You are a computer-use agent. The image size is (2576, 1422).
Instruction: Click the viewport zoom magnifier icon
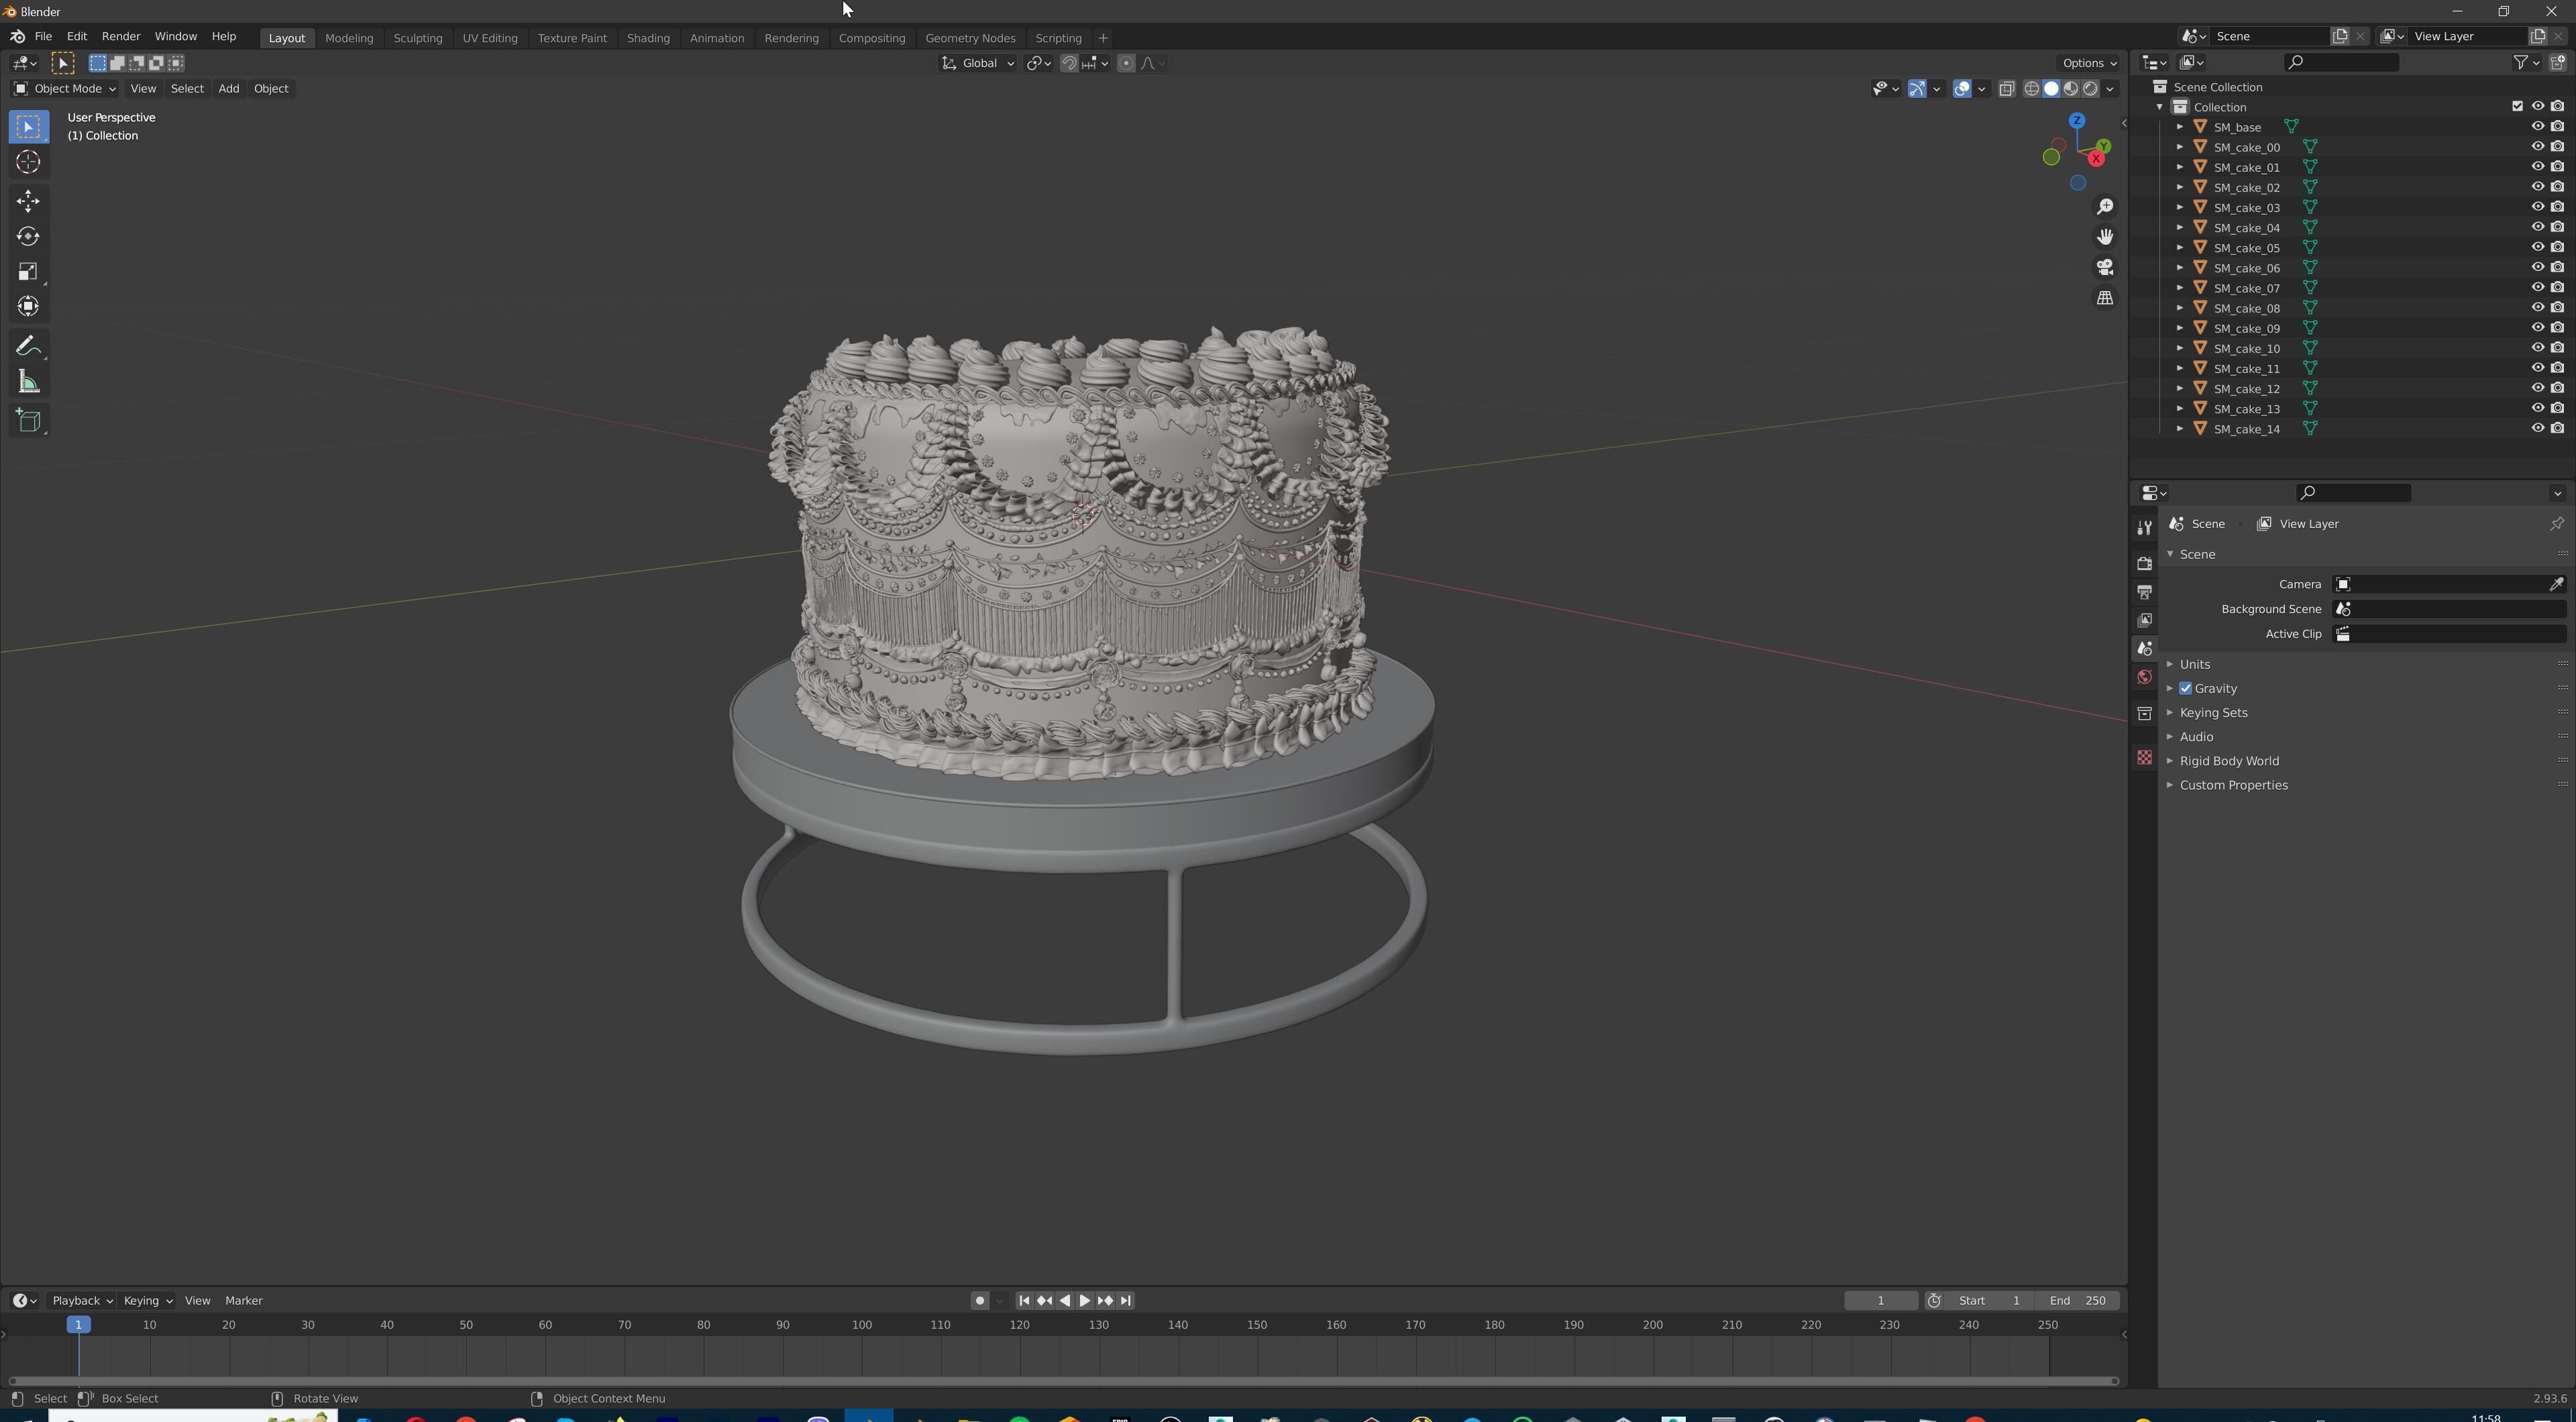2105,206
